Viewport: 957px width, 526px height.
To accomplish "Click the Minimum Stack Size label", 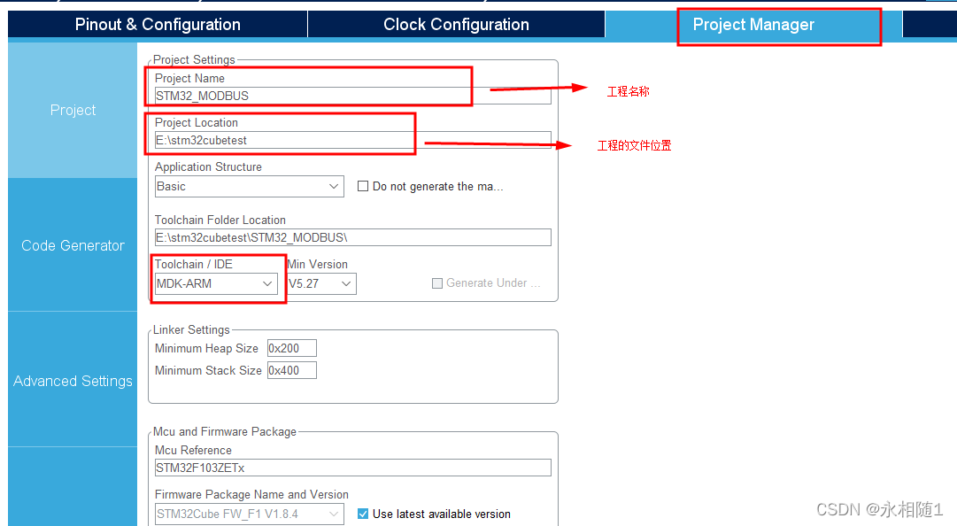I will [208, 370].
